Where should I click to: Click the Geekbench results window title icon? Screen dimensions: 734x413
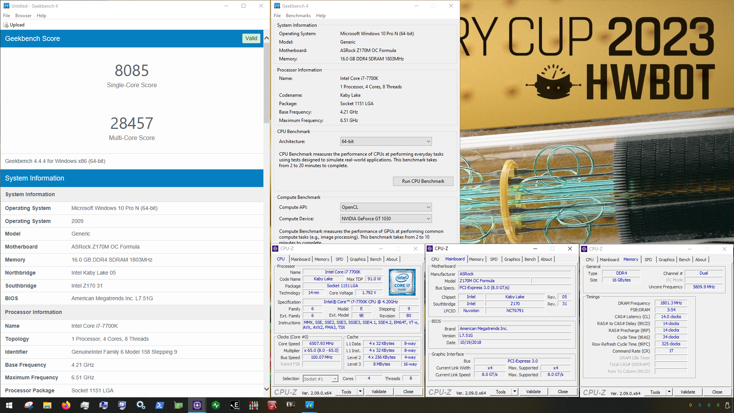point(6,6)
